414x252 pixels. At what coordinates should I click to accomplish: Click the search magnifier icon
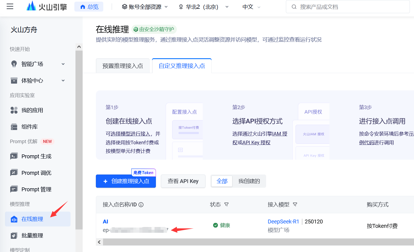[x=294, y=7]
